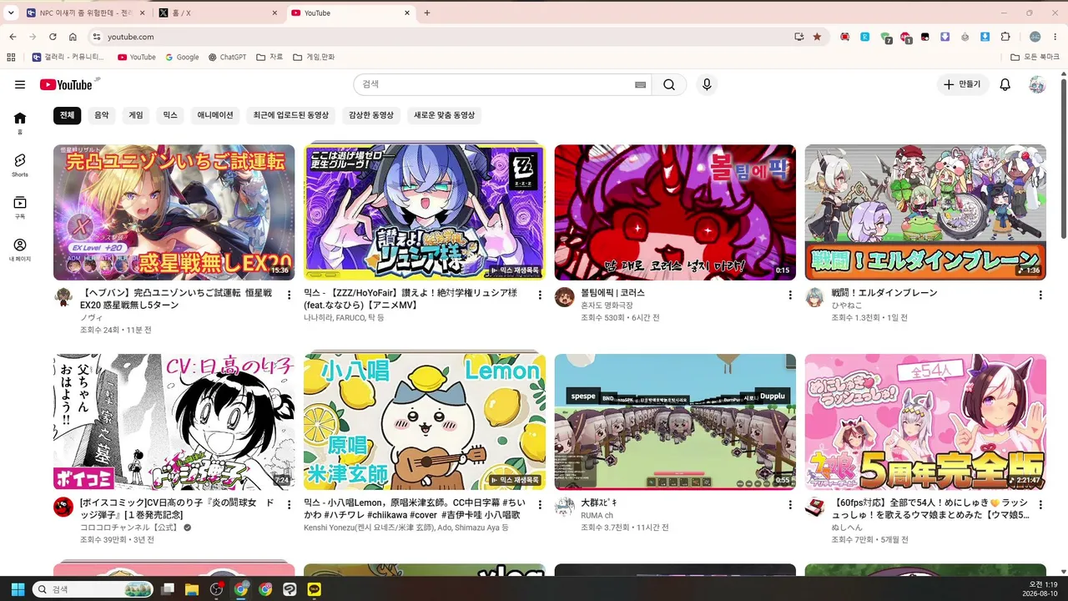
Task: Open more options for ボイスコミック 日高のり子 video
Action: [290, 504]
